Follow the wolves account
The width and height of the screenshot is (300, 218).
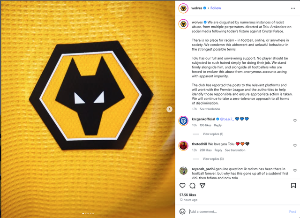(x=216, y=8)
